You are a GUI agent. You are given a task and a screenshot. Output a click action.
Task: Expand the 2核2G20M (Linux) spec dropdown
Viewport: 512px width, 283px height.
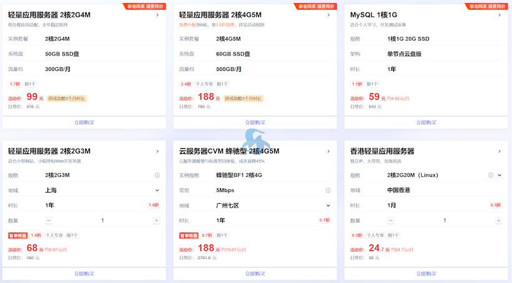coord(500,175)
